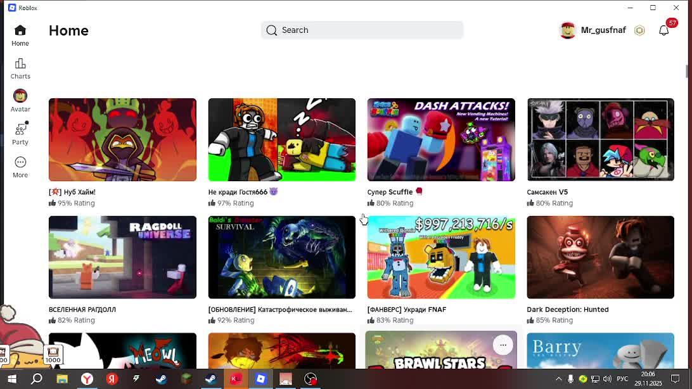Viewport: 692px width, 389px height.
Task: Click the [💥] Нуб Хайм! title
Action: [x=72, y=192]
